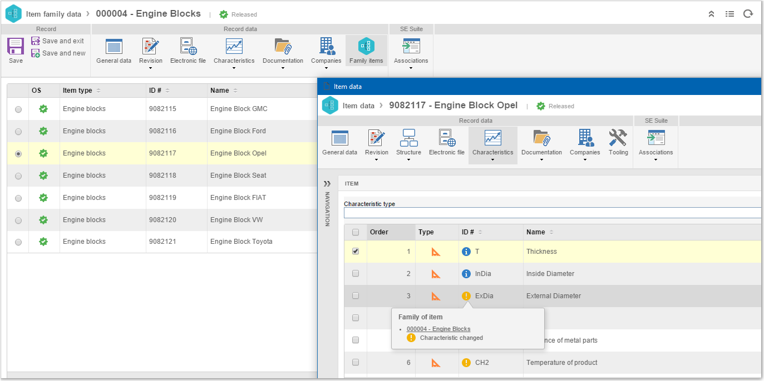Select radio button for Engine Block VW

[x=18, y=220]
